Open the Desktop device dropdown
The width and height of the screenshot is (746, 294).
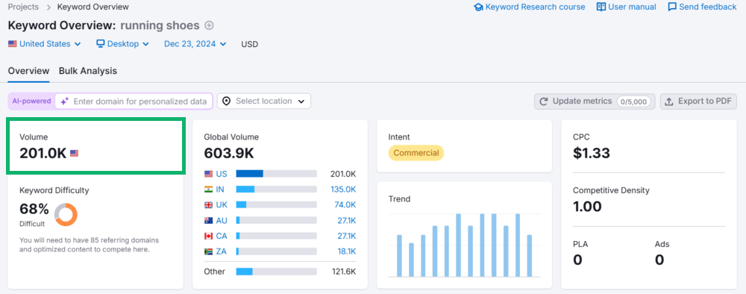[x=123, y=44]
